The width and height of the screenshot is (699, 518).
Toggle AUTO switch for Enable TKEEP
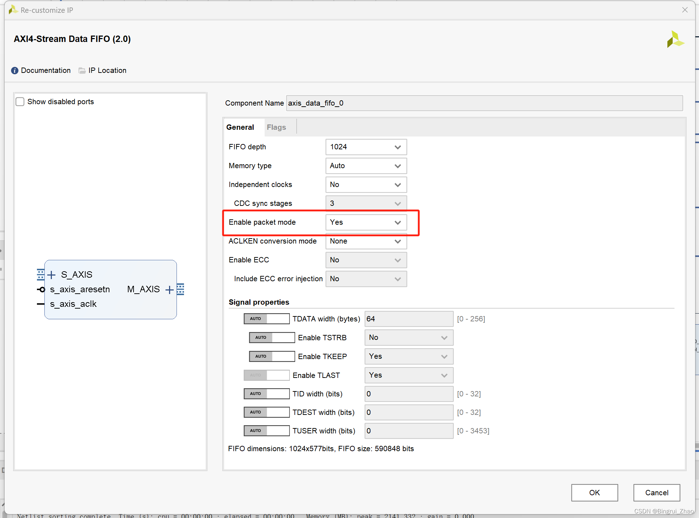(272, 356)
